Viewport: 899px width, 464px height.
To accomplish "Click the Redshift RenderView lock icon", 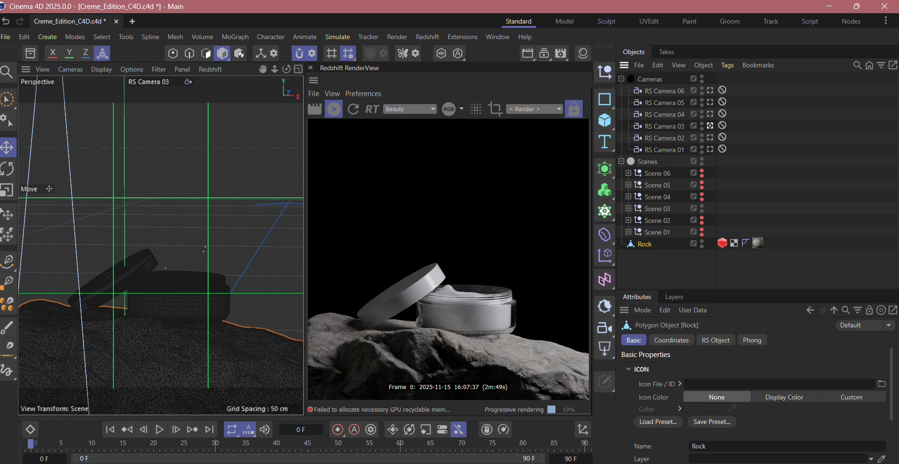I will click(573, 109).
